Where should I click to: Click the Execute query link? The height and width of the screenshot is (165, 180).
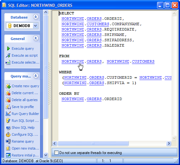tap(23, 49)
